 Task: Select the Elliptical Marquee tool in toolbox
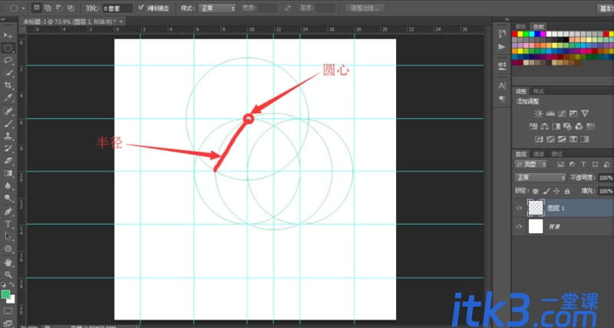coord(8,48)
